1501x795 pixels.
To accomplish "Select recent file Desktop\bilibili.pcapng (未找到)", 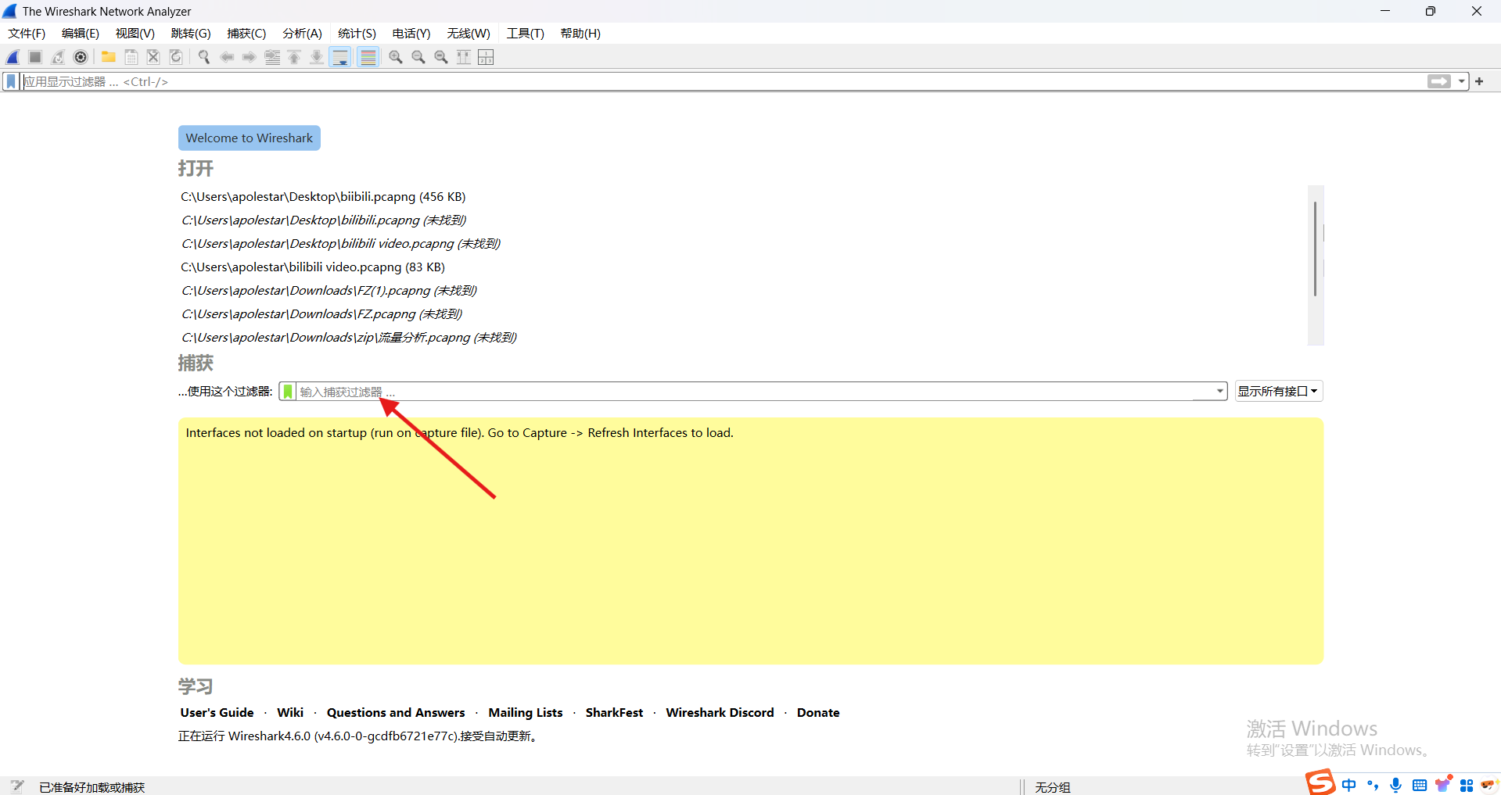I will point(324,220).
